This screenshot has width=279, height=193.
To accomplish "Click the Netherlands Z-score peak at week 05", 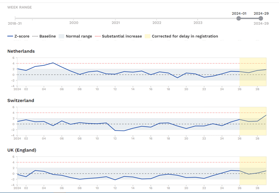I will click(53, 63).
